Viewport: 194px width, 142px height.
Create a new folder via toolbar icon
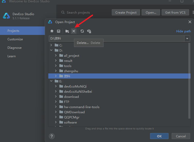point(67,31)
